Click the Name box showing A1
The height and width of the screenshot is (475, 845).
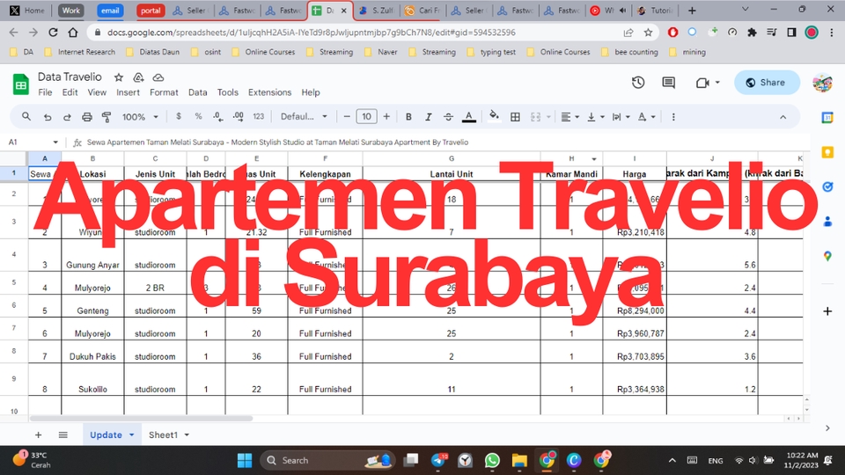coord(27,142)
